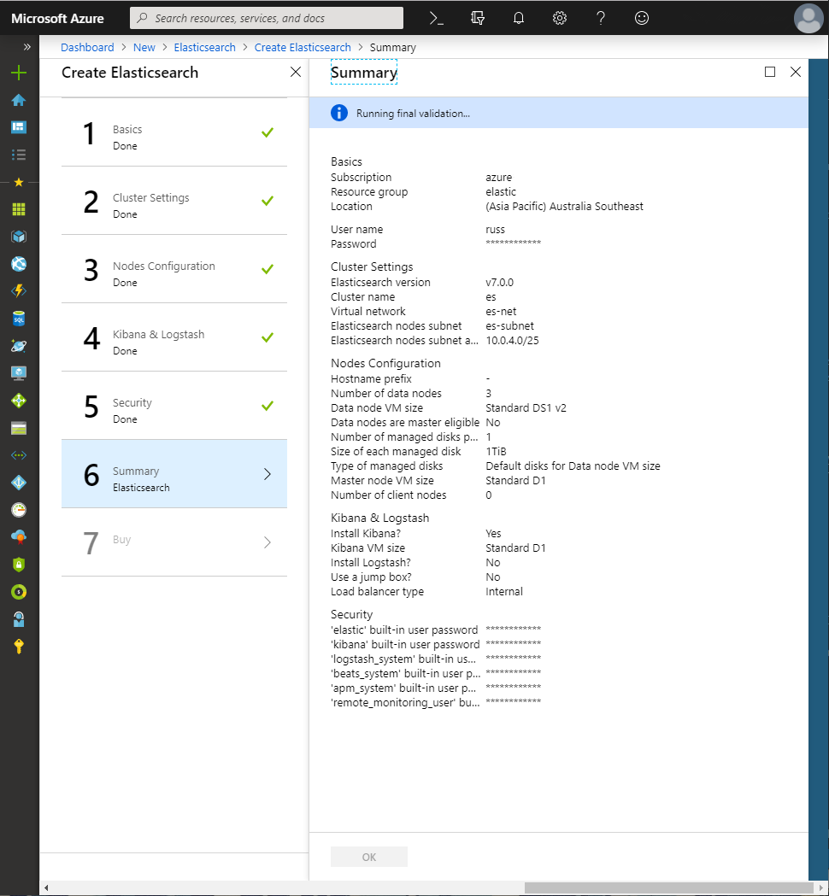Screen dimensions: 829x896
Task: Go to step 5 Security
Action: point(174,406)
